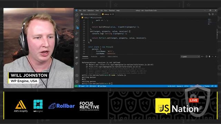Click 'node .\state.js' command in terminal
Image resolution: width=221 pixels, height=124 pixels.
point(118,75)
